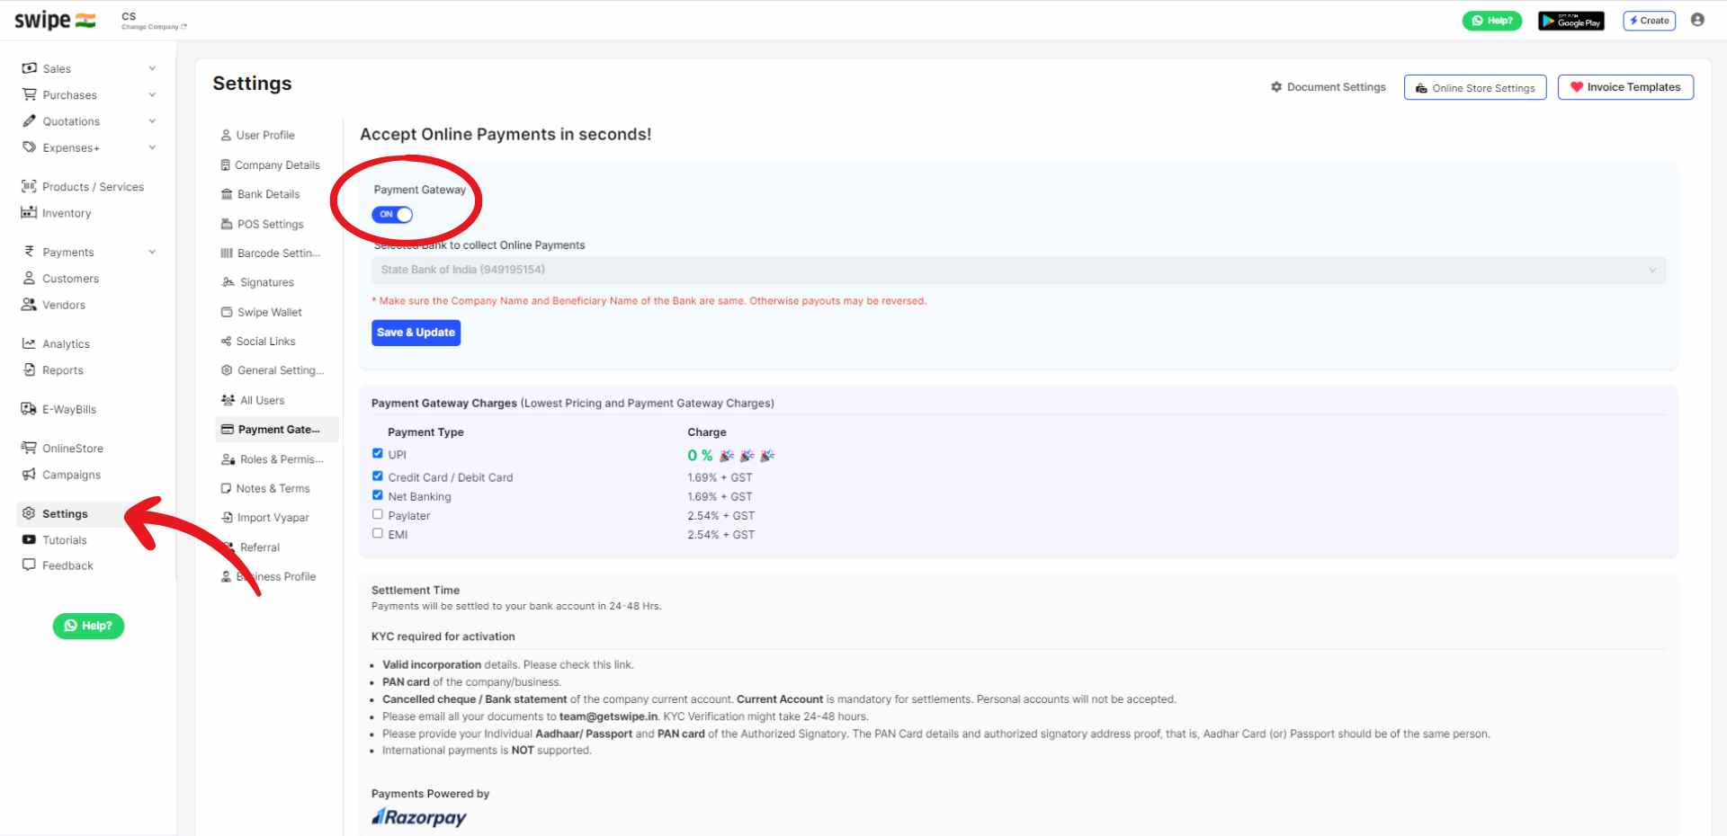Expand the Purchases menu chevron

152,94
